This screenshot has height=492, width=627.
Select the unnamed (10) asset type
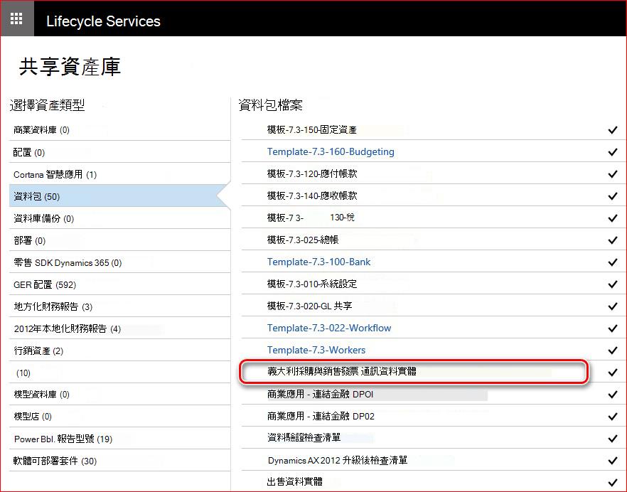click(120, 373)
